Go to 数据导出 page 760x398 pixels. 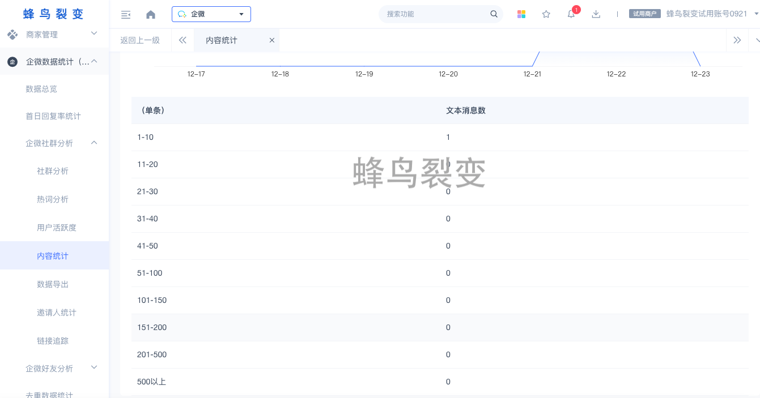[53, 284]
